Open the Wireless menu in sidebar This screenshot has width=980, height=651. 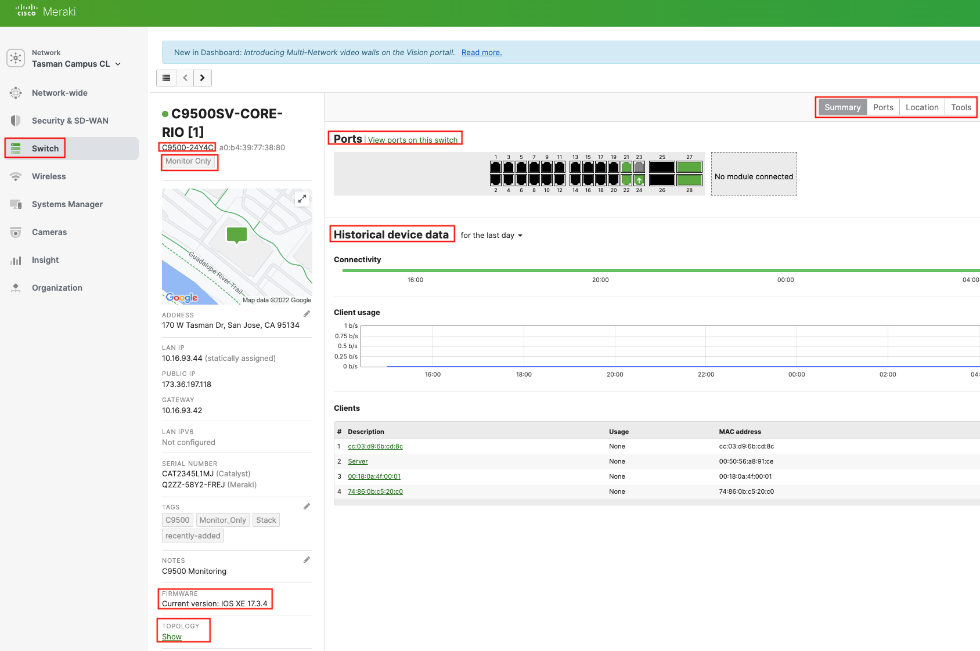pyautogui.click(x=49, y=176)
